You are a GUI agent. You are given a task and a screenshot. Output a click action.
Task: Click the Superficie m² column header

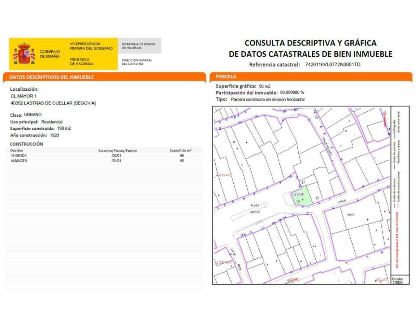(x=181, y=150)
